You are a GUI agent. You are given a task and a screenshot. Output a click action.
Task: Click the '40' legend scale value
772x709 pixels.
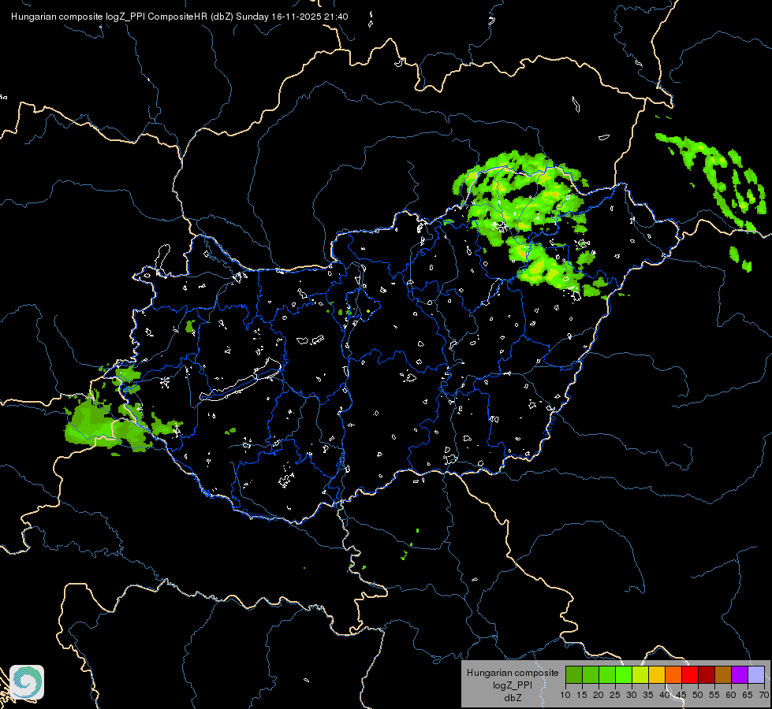[665, 695]
